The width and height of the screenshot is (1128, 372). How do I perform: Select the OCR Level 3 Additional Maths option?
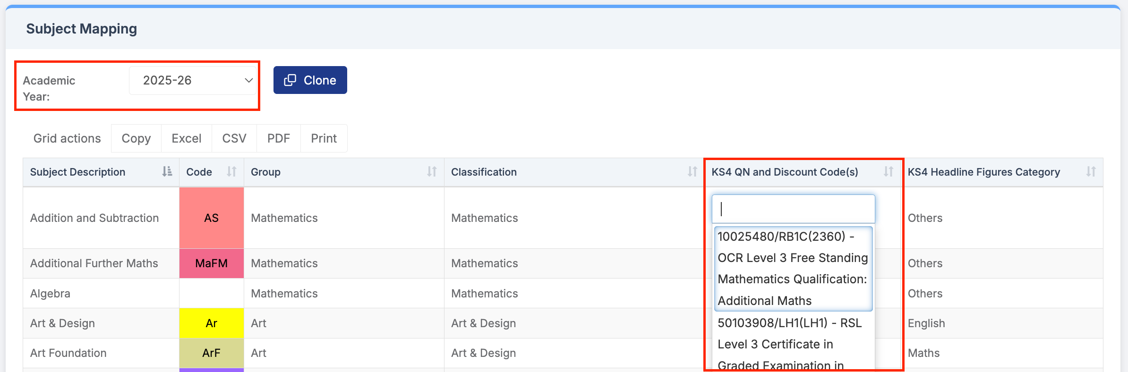[794, 269]
